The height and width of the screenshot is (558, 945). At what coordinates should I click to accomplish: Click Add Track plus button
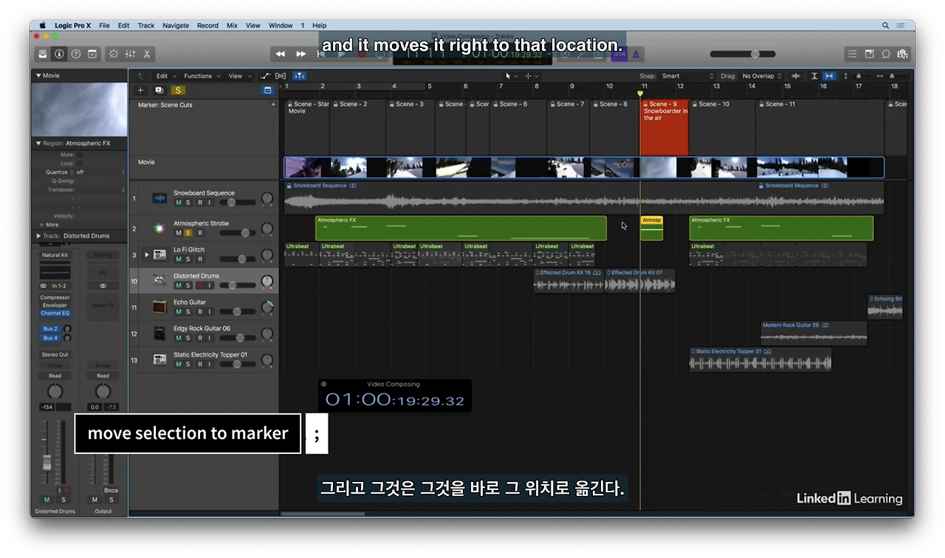click(140, 90)
